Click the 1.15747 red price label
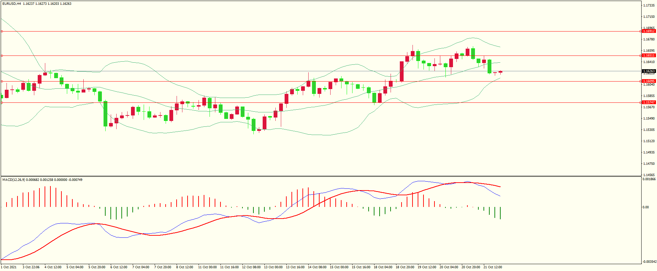The width and height of the screenshot is (657, 271). [x=648, y=102]
